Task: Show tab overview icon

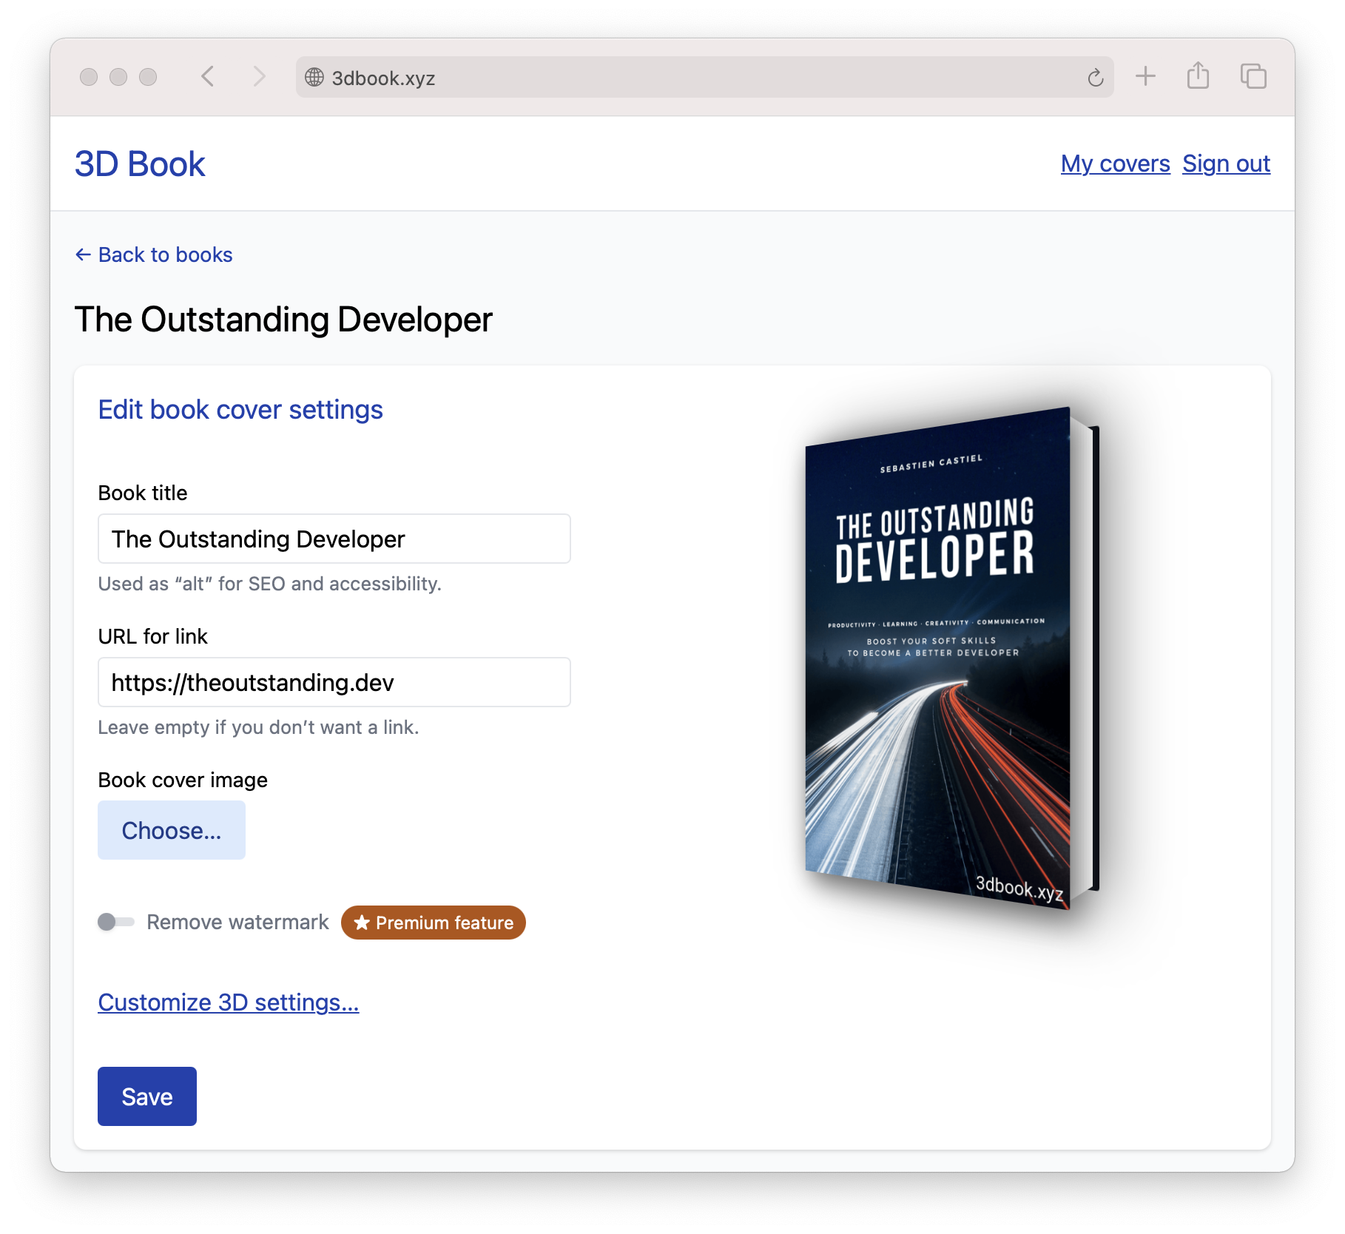Action: pos(1253,76)
